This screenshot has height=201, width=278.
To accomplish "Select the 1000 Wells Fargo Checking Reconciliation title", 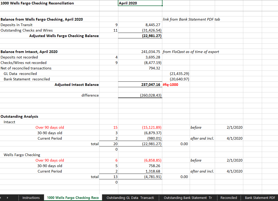I will click(x=37, y=3).
